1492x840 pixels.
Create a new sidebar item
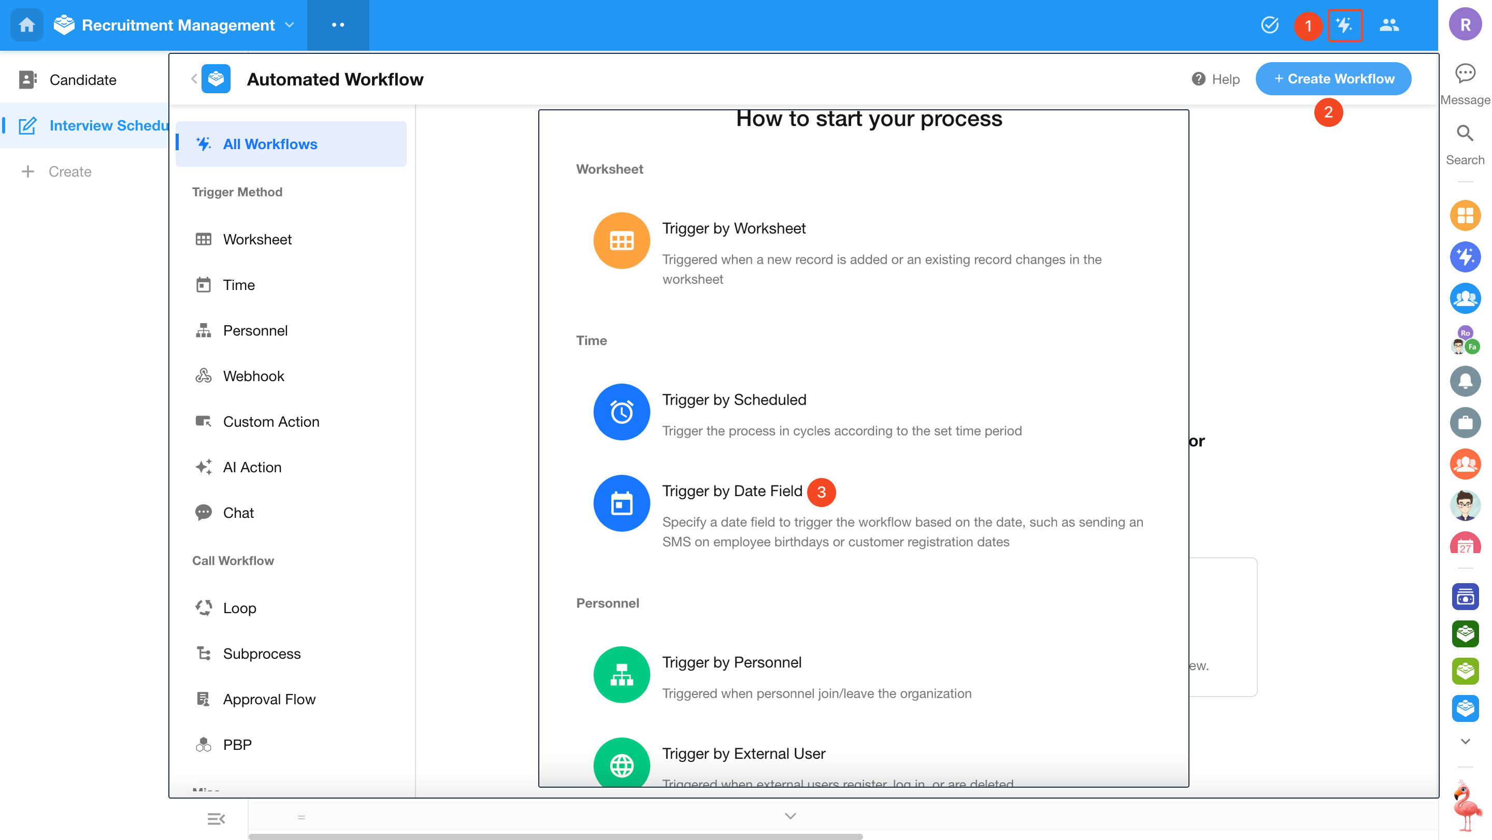(56, 171)
